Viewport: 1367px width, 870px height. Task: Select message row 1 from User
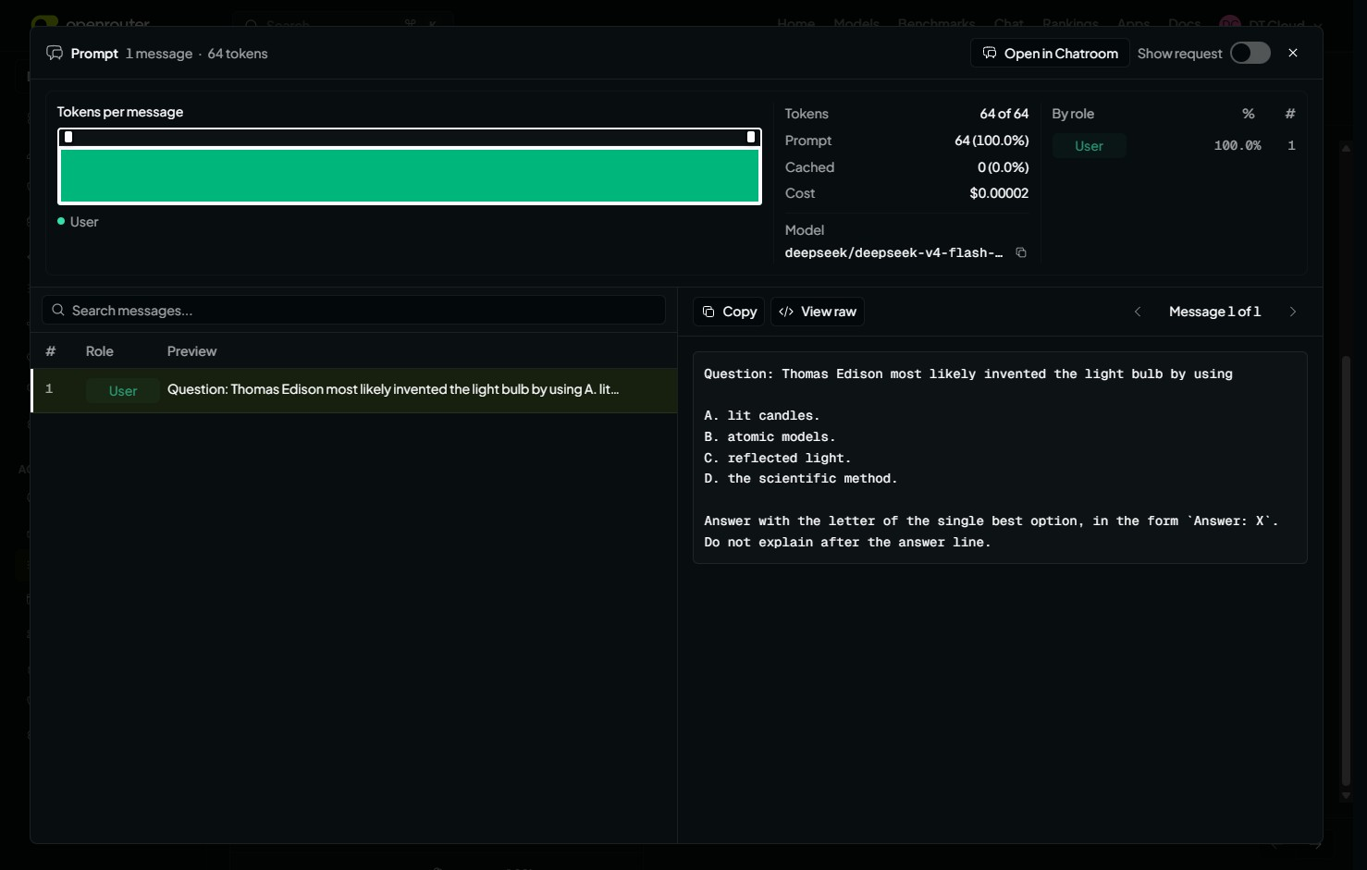click(x=354, y=390)
